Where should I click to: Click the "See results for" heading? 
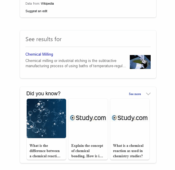(x=43, y=39)
